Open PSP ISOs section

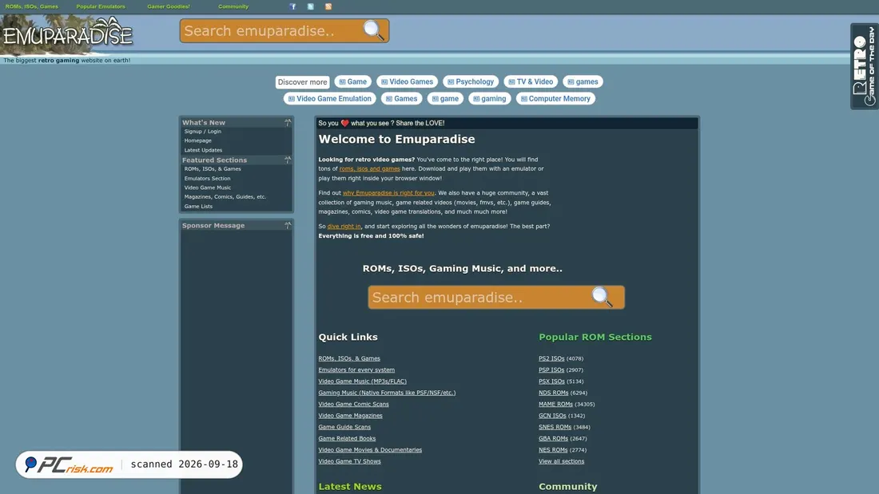click(551, 370)
